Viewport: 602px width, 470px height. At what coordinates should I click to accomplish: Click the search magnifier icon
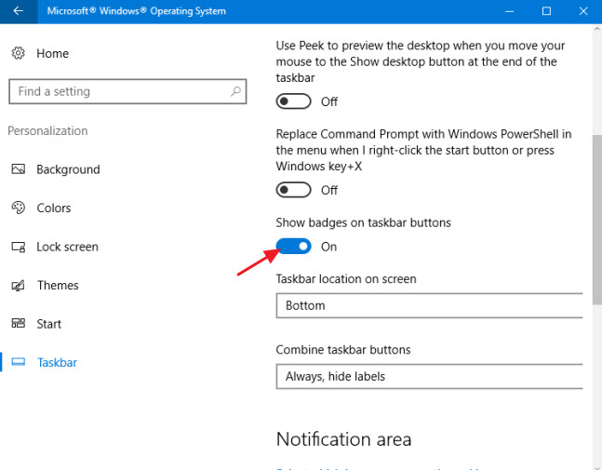[235, 91]
